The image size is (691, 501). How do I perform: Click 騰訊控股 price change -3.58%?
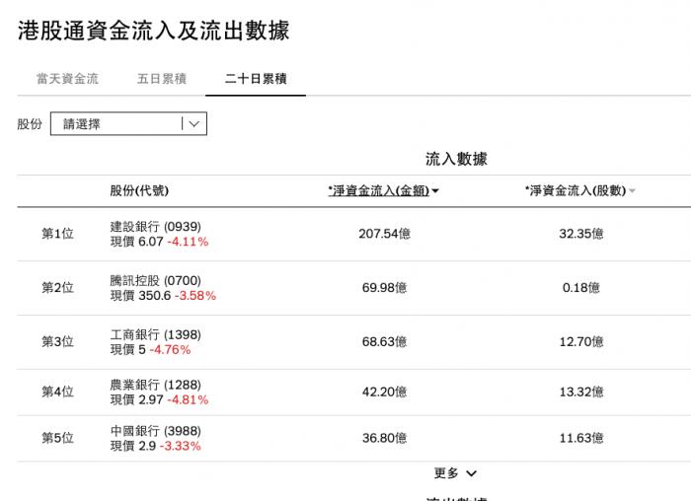click(x=195, y=296)
